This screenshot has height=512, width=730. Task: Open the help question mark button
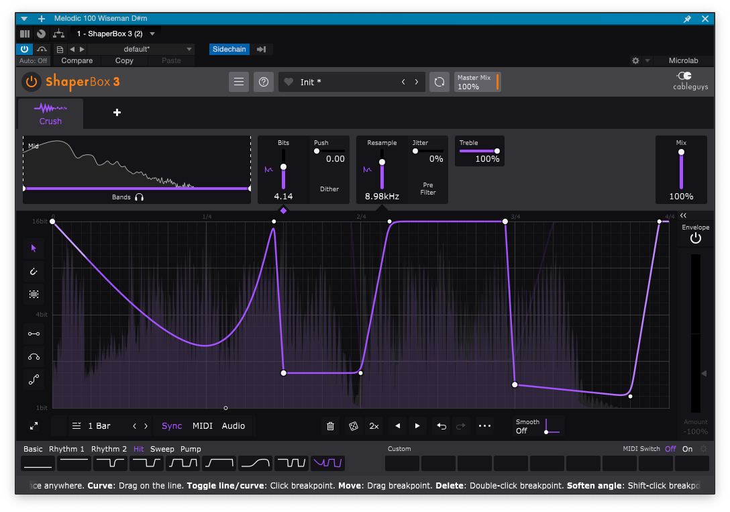click(264, 82)
